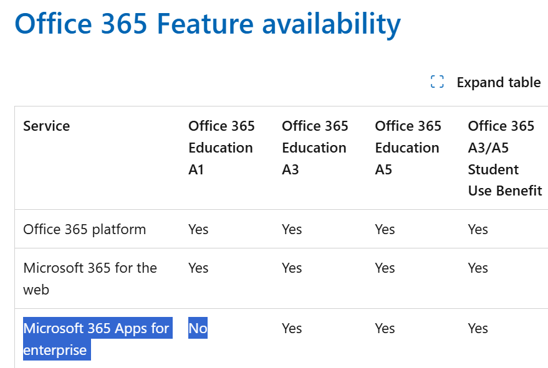Image resolution: width=548 pixels, height=368 pixels.
Task: Click the Microsoft 365 for the web label
Action: (90, 278)
